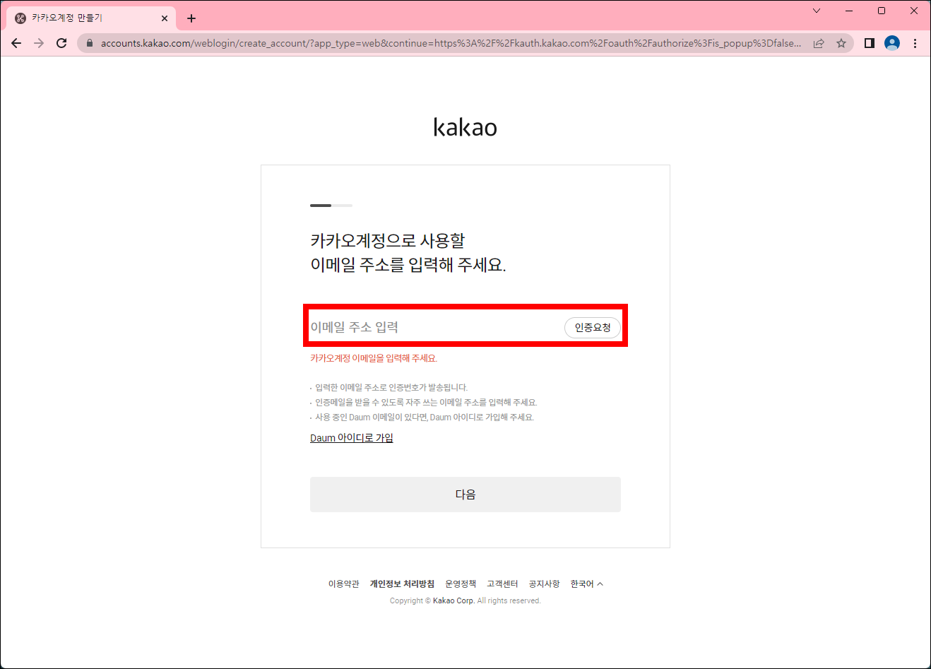Go forward using the browser forward arrow
This screenshot has width=931, height=669.
pyautogui.click(x=39, y=43)
